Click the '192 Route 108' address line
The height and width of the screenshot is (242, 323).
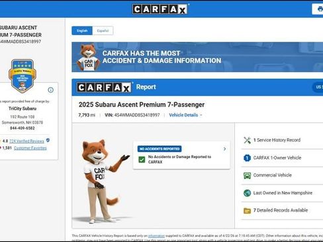[x=23, y=117]
